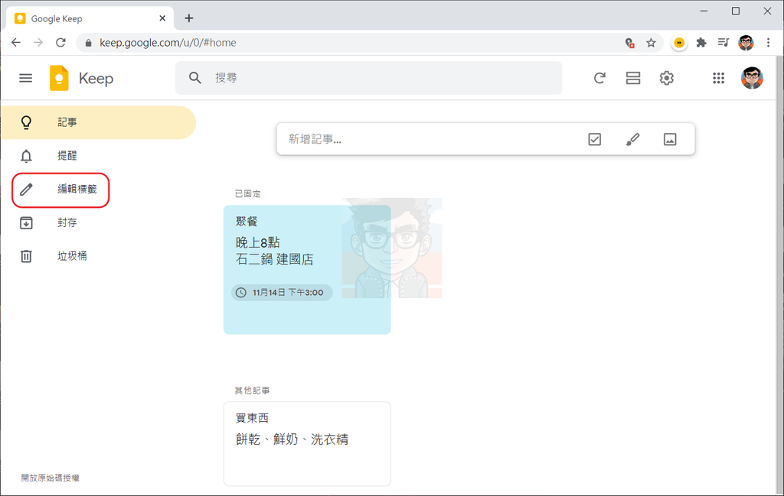Viewport: 784px width, 496px height.
Task: Open the Chrome extensions puzzle icon
Action: [701, 43]
